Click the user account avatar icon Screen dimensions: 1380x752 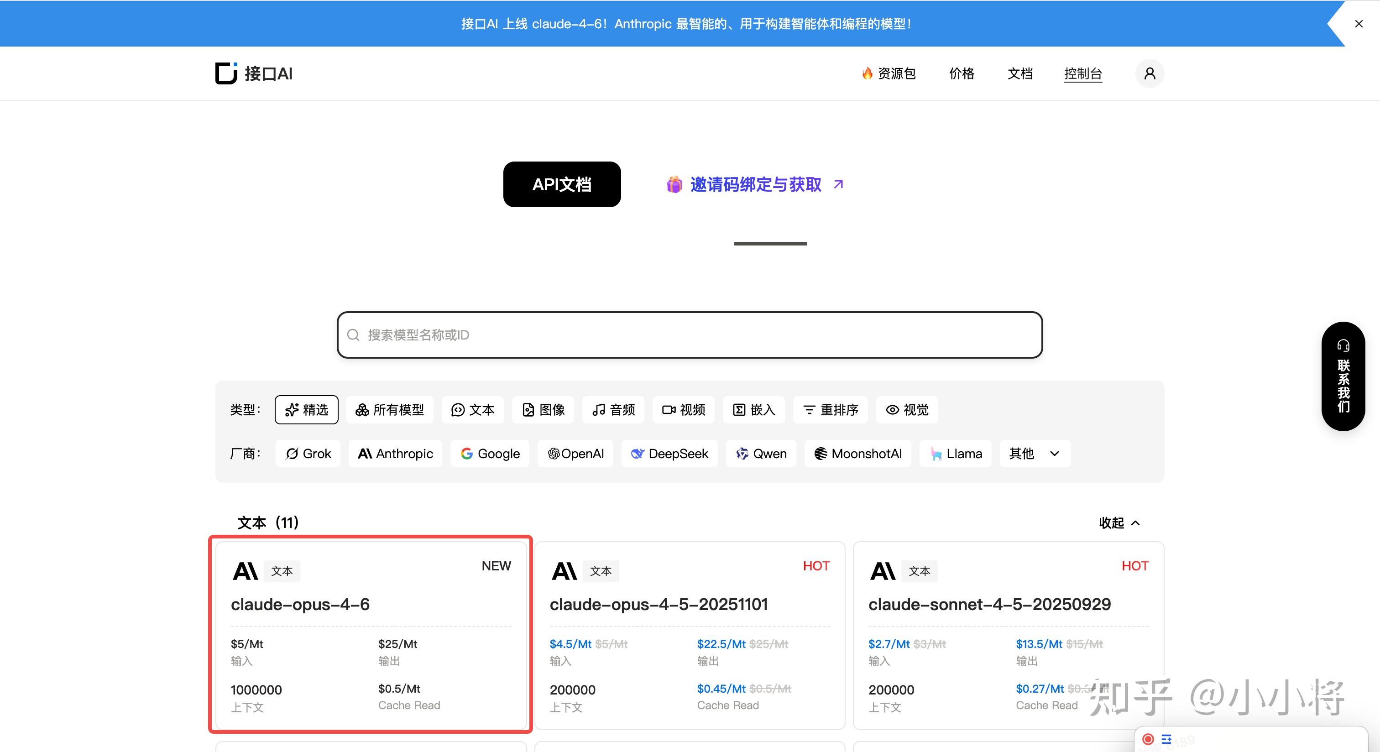pos(1149,73)
